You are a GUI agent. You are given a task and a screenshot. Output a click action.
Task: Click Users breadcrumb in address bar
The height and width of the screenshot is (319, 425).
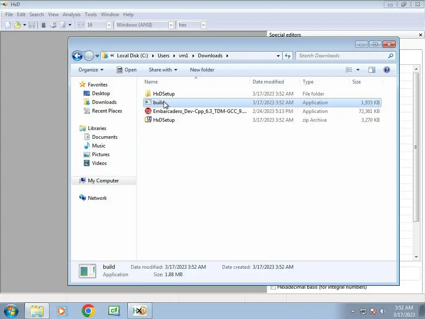[164, 56]
